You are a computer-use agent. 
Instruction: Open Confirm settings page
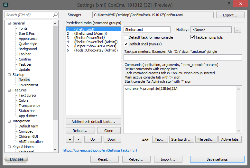(x=25, y=59)
